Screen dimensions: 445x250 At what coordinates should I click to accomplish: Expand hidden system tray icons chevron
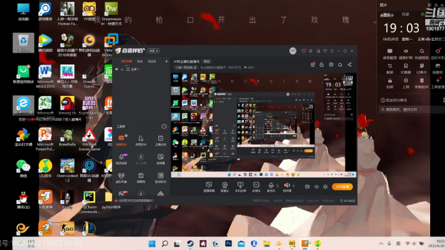(x=381, y=243)
